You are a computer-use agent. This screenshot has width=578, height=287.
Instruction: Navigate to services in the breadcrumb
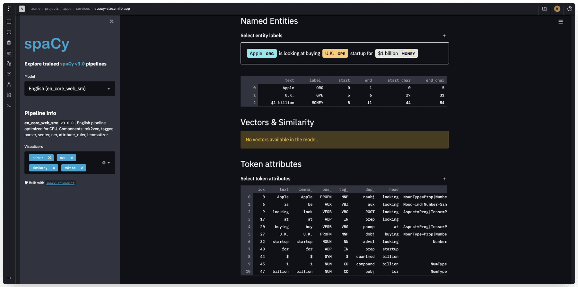click(x=83, y=9)
